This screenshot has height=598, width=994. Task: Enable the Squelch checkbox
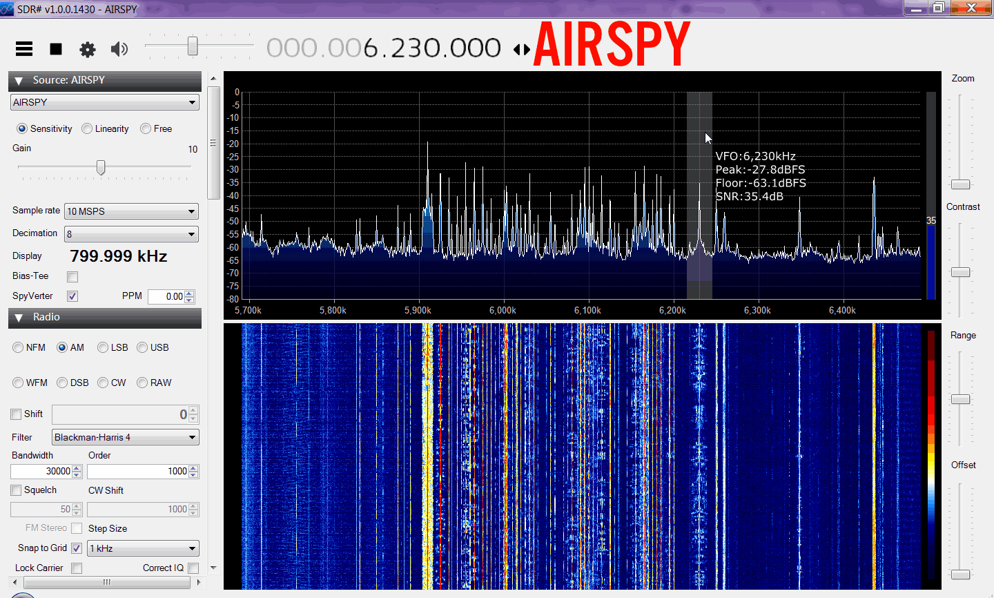point(16,490)
